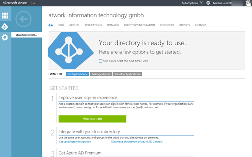The image size is (252, 157).
Task: Click the Subscriptions label in header
Action: 190,3
